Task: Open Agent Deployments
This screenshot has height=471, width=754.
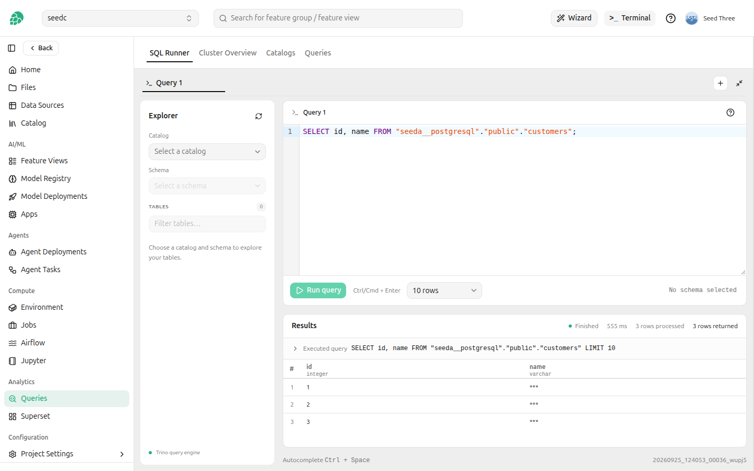Action: click(66, 252)
